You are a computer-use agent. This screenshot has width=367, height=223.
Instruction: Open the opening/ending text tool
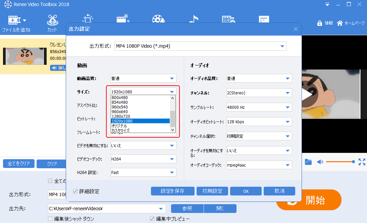264,19
